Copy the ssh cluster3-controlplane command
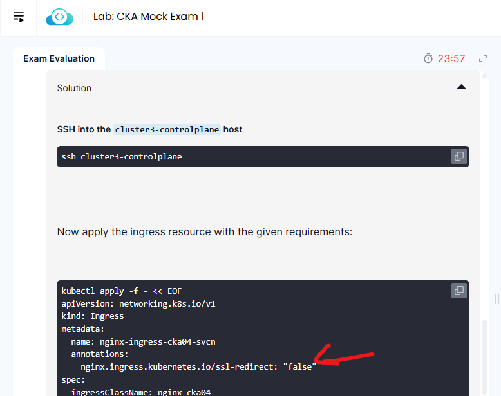Screen dimensions: 501x396 [458, 156]
